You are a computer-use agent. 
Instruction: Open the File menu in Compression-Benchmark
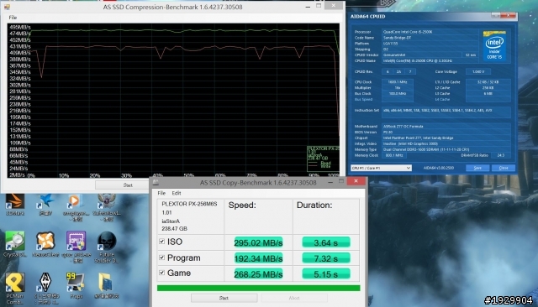tap(13, 18)
